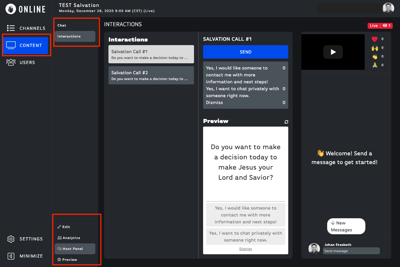Click the Analytics chart icon
Viewport: 400px width, 267px height.
point(59,238)
